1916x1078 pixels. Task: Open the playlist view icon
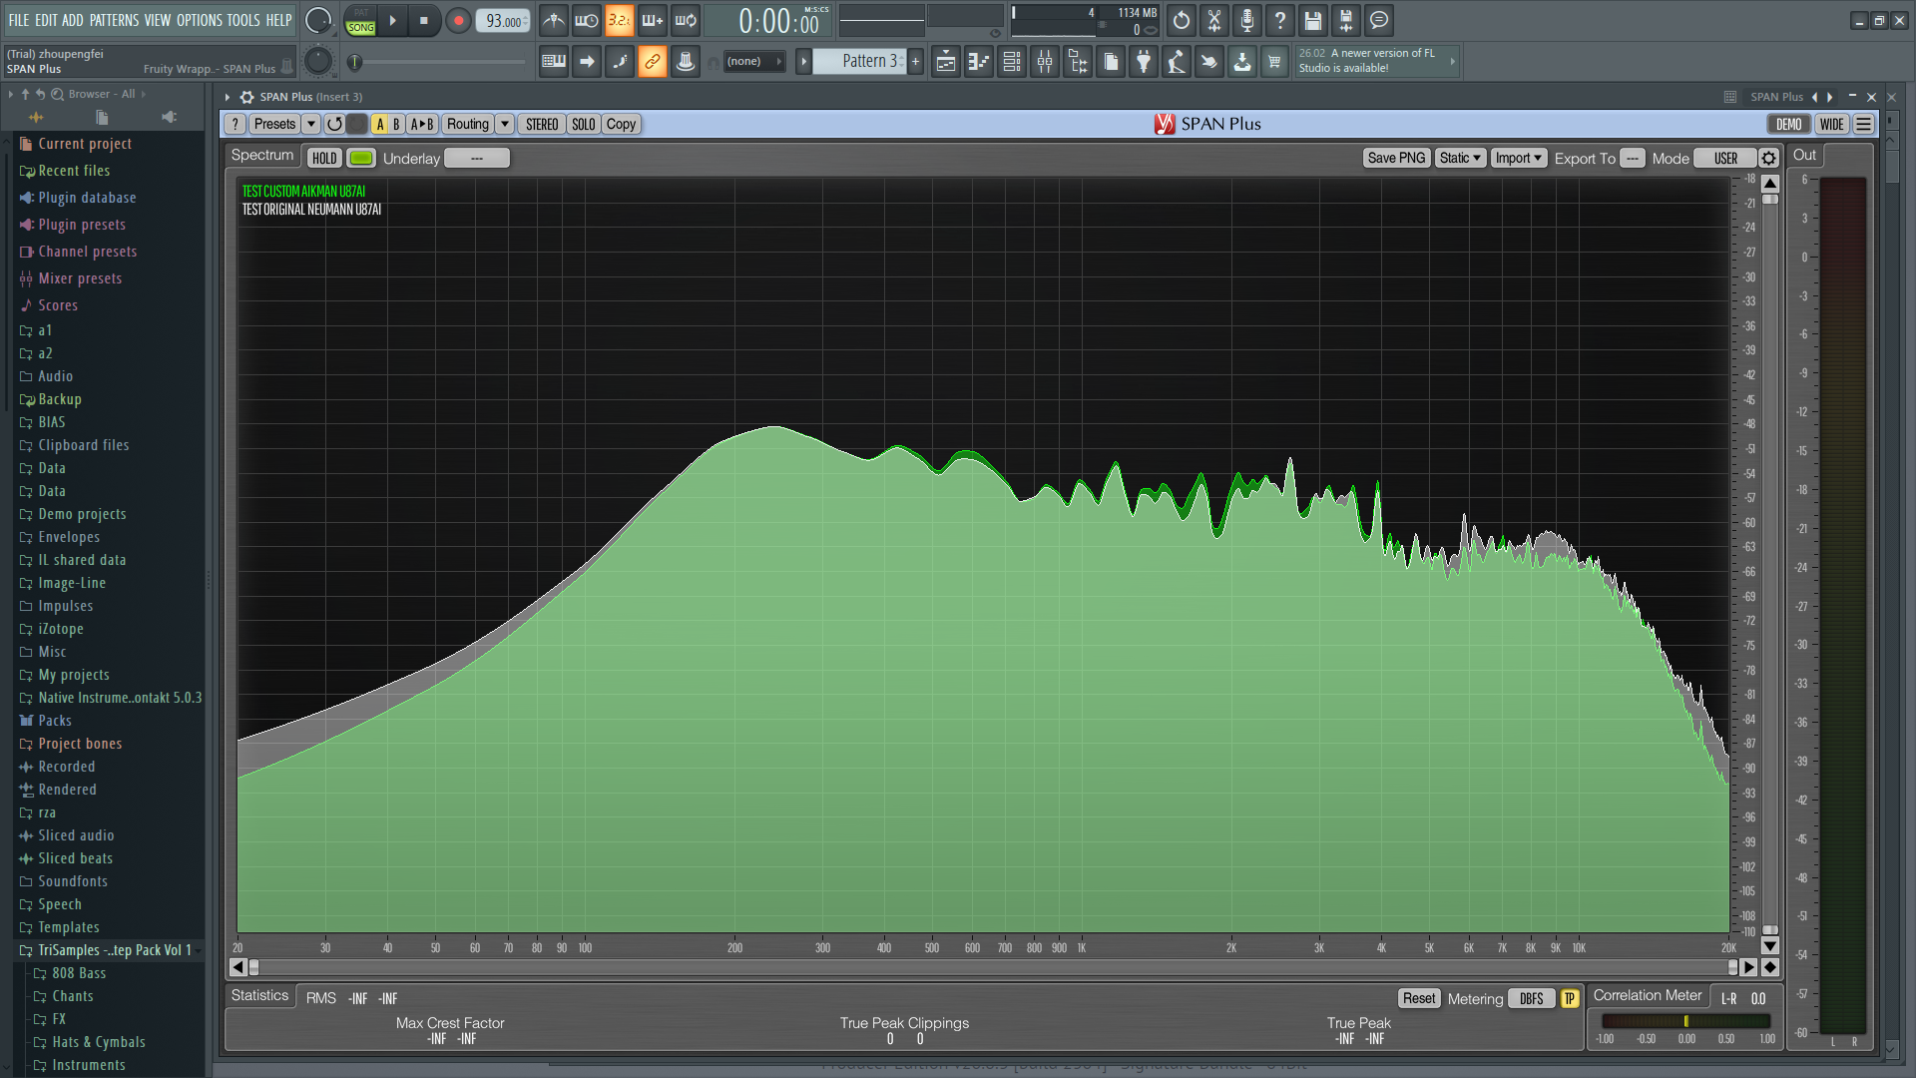pos(946,62)
